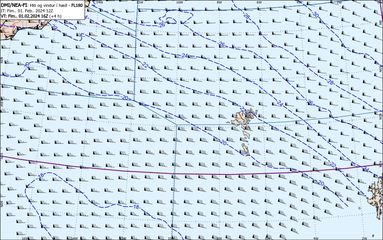
Task: Select the '18' label on the contour near longitude 16W
Action: click(x=41, y=175)
